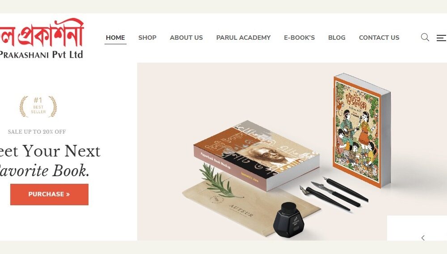Click the black ink bottle image
This screenshot has width=447, height=254.
(289, 220)
